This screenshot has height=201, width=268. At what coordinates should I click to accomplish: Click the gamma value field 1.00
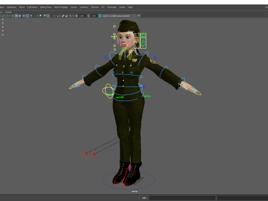94,16
